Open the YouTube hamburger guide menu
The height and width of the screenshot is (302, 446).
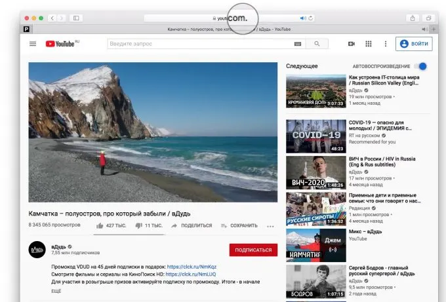(33, 44)
